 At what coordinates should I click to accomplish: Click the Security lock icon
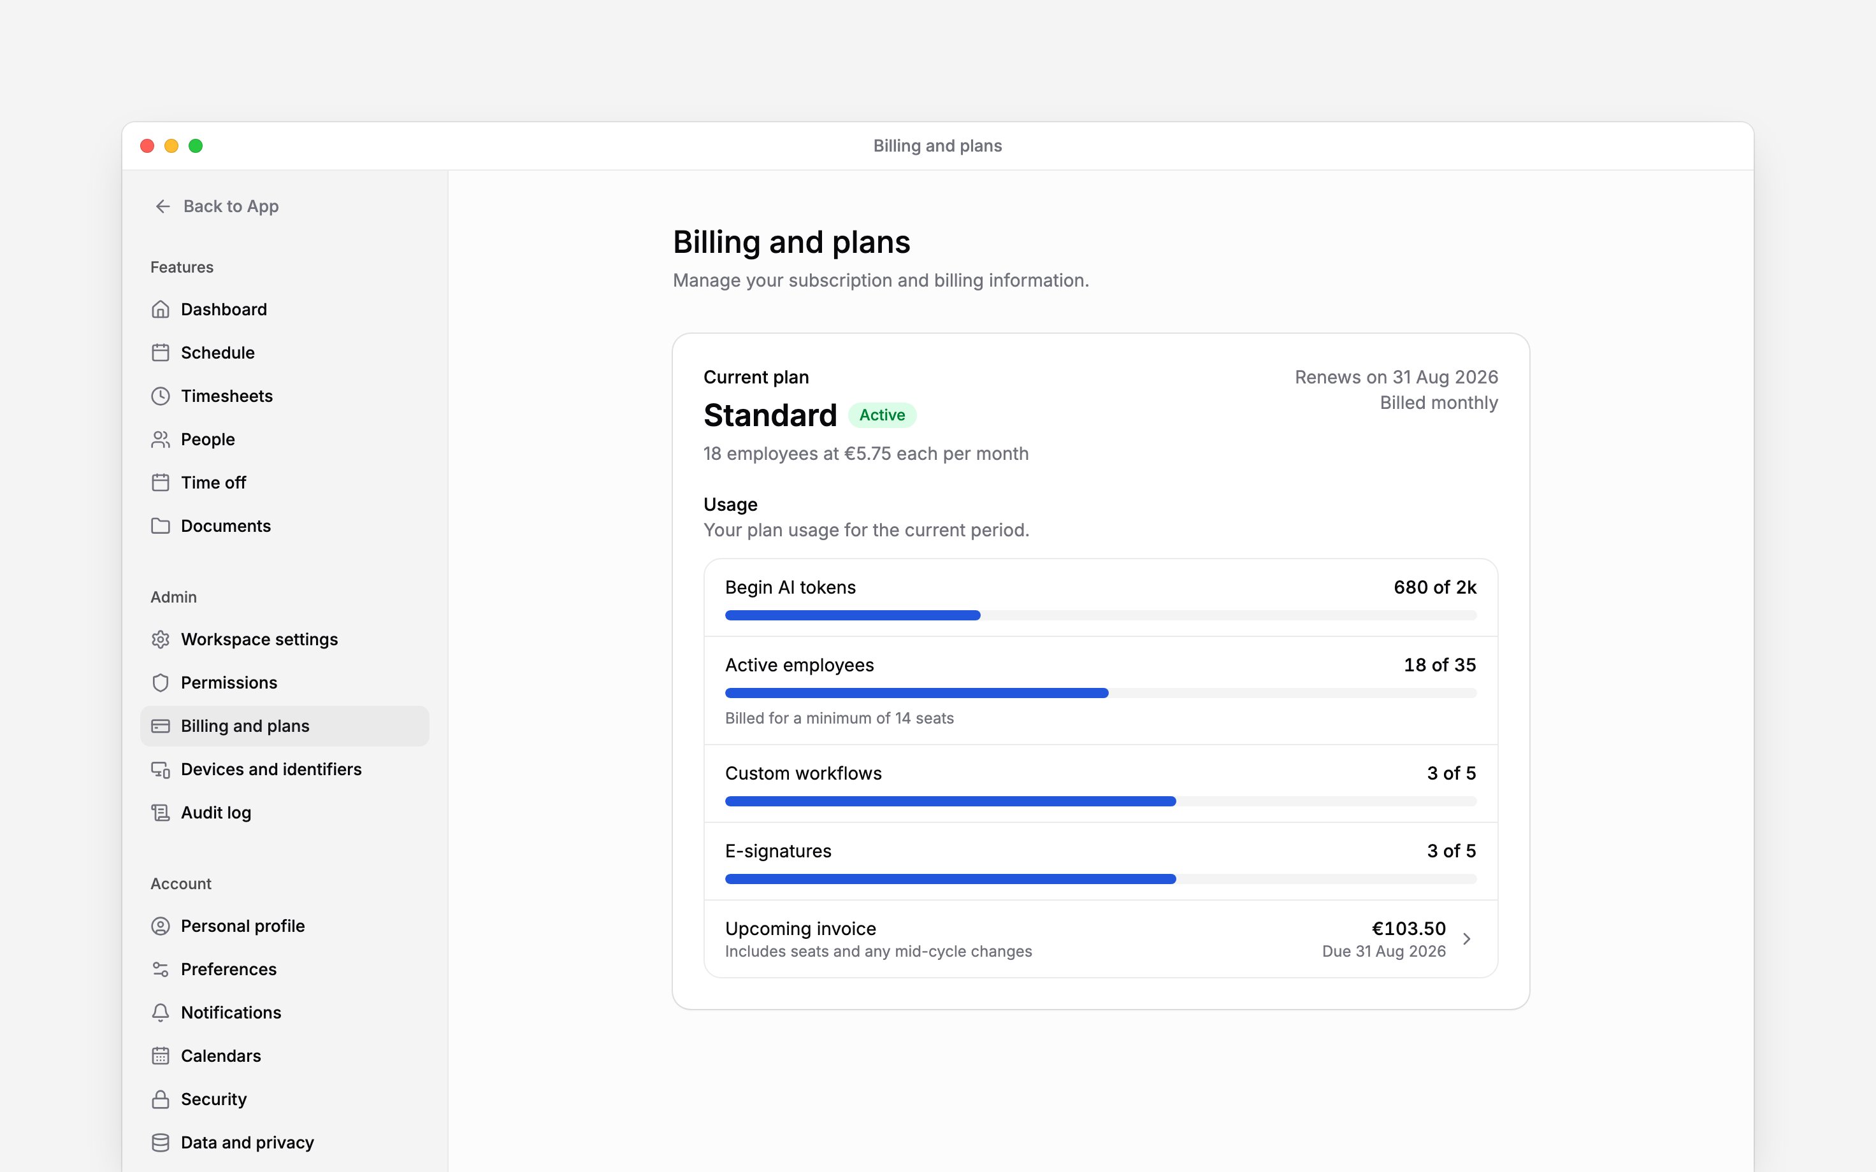tap(161, 1100)
